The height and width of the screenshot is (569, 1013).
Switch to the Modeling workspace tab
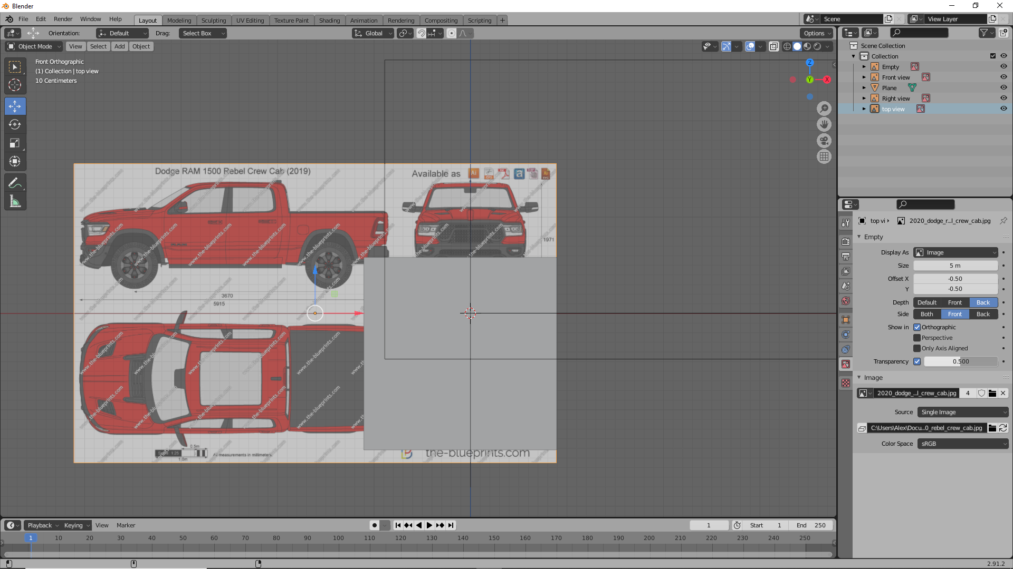coord(179,21)
